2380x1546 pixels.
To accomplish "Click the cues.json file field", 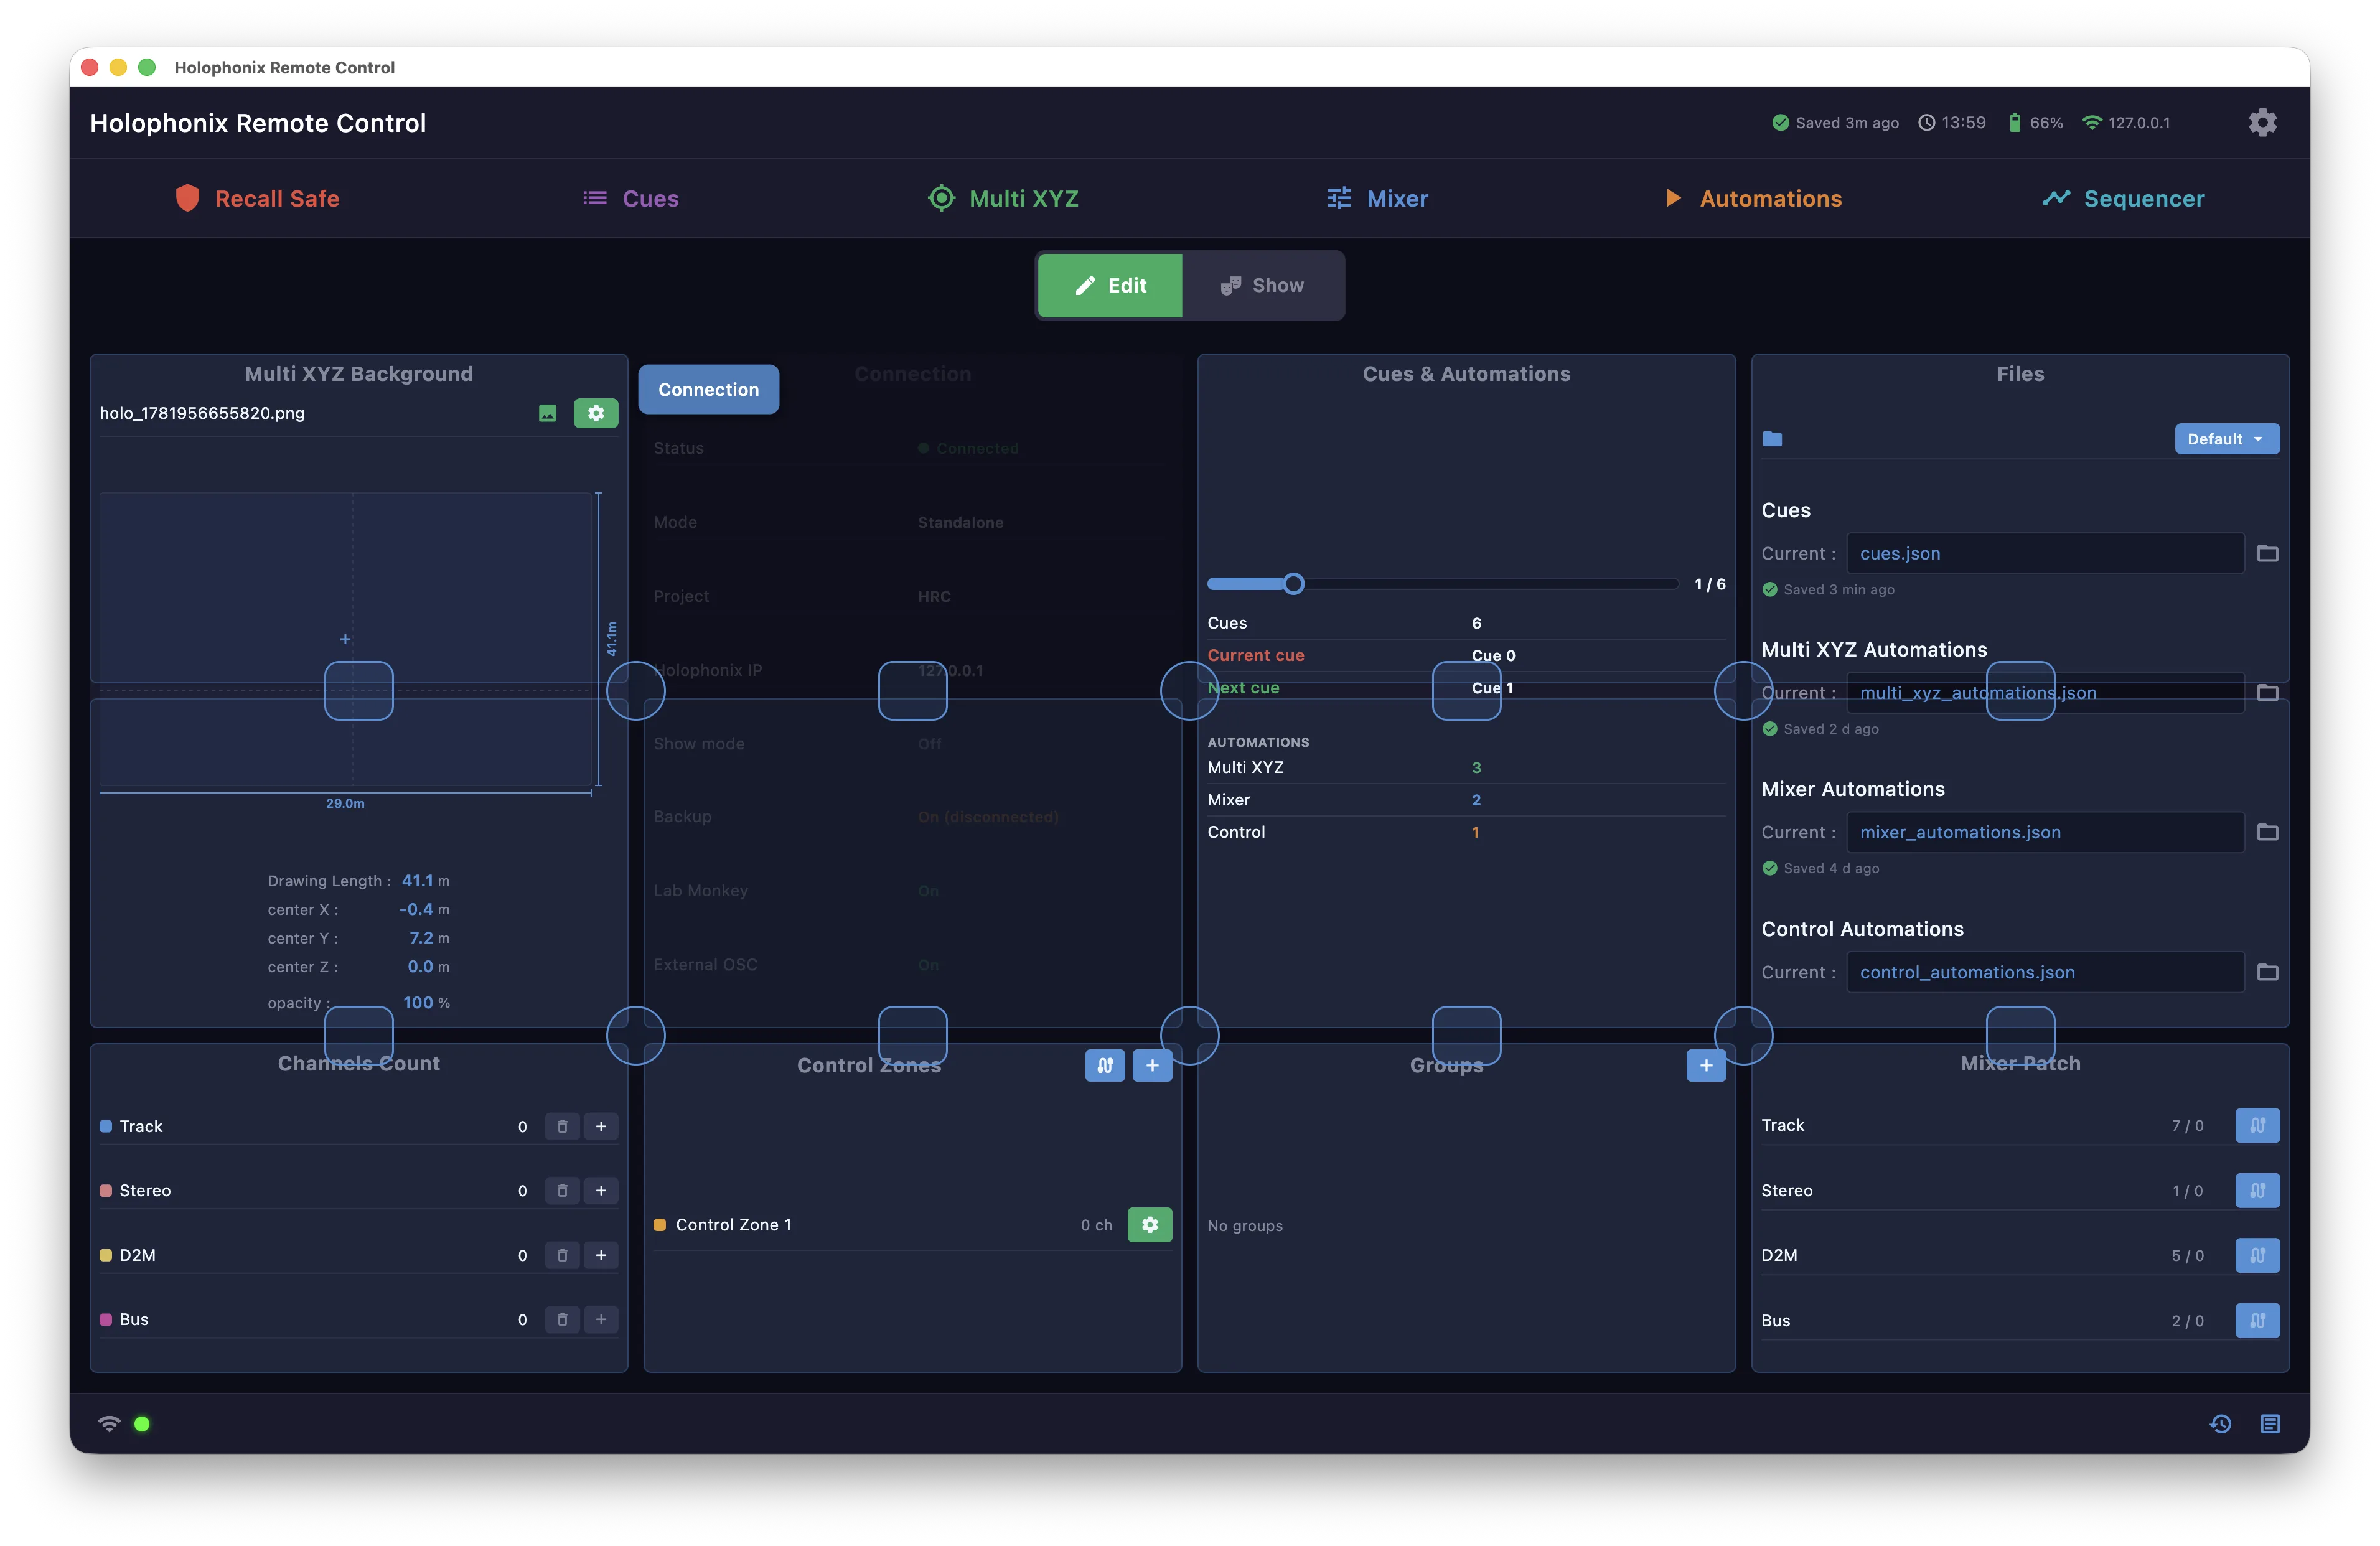I will coord(2045,553).
